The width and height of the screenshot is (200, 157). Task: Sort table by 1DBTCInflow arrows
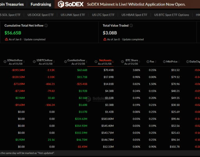pos(54,62)
